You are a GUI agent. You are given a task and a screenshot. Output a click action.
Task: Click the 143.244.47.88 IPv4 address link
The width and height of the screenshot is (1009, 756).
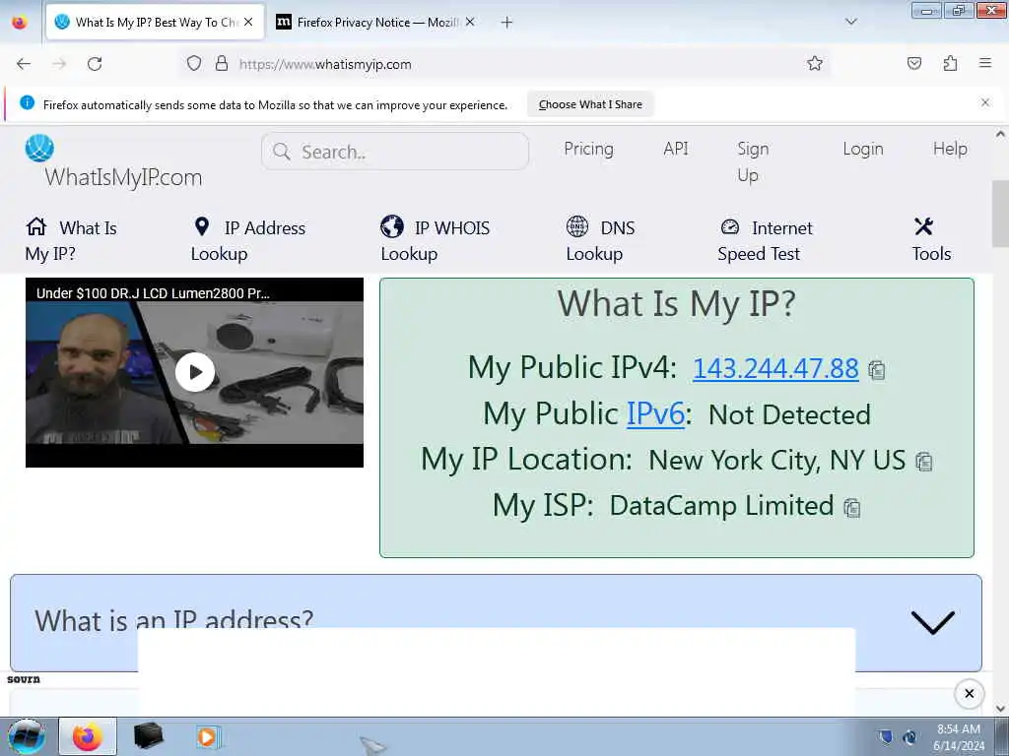(x=775, y=368)
